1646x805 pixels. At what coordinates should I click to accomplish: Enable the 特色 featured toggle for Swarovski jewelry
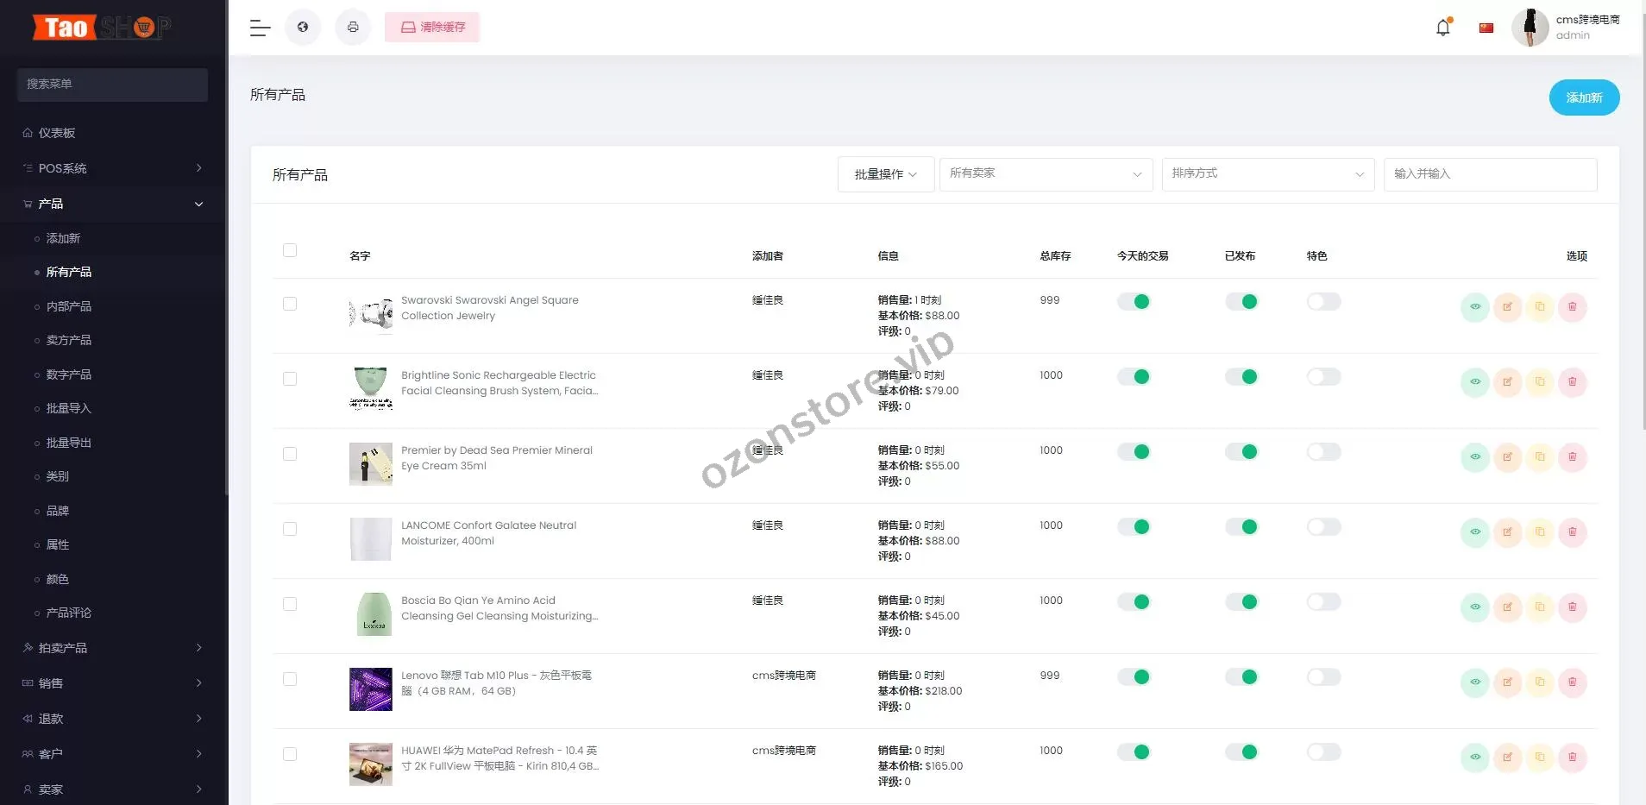pyautogui.click(x=1322, y=301)
